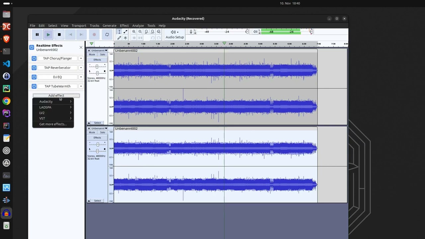
Task: Stop playback with the Stop button
Action: pyautogui.click(x=59, y=35)
